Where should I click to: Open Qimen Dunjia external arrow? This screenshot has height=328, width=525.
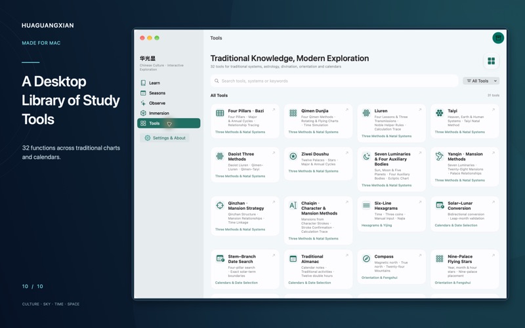click(x=347, y=110)
